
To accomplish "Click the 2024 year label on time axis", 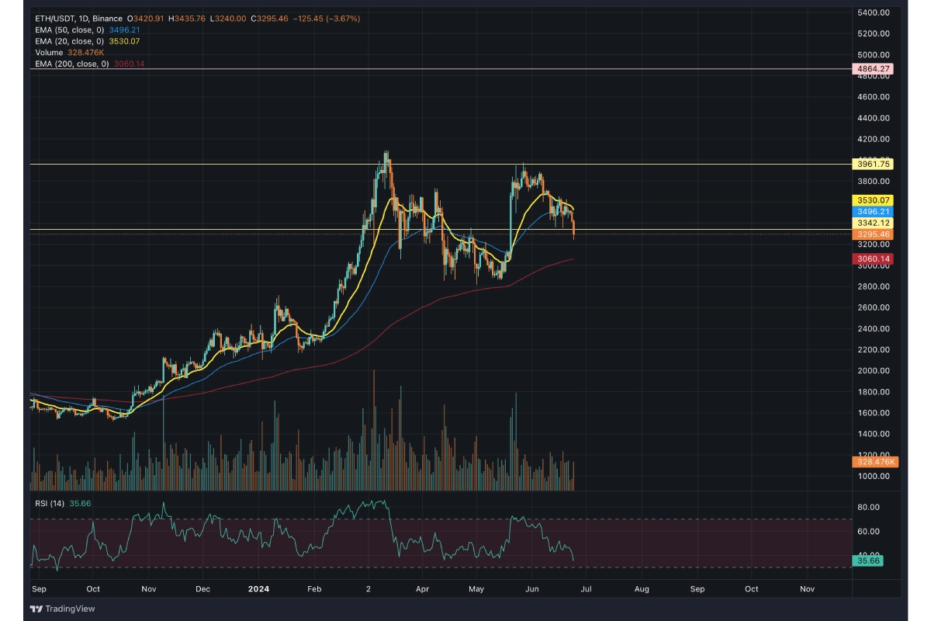I will click(258, 589).
